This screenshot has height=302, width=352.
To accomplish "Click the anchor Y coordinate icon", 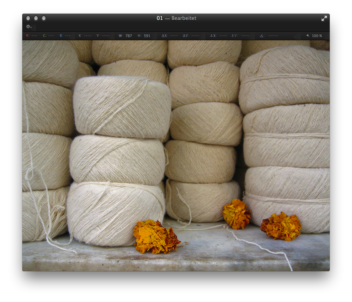I will coord(234,36).
